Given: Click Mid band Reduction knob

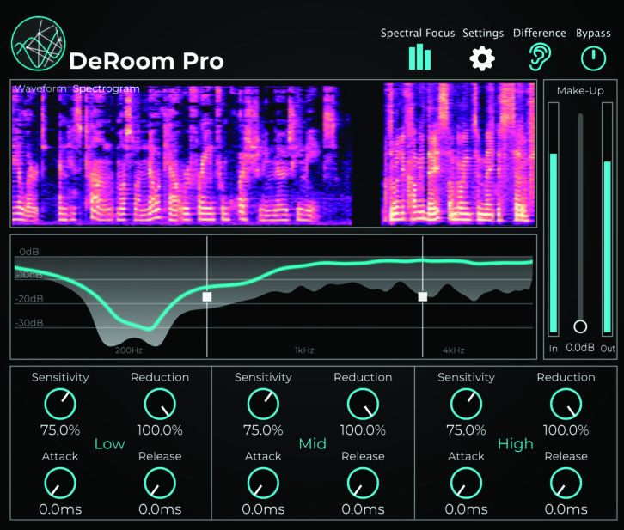Looking at the screenshot, I should 363,404.
